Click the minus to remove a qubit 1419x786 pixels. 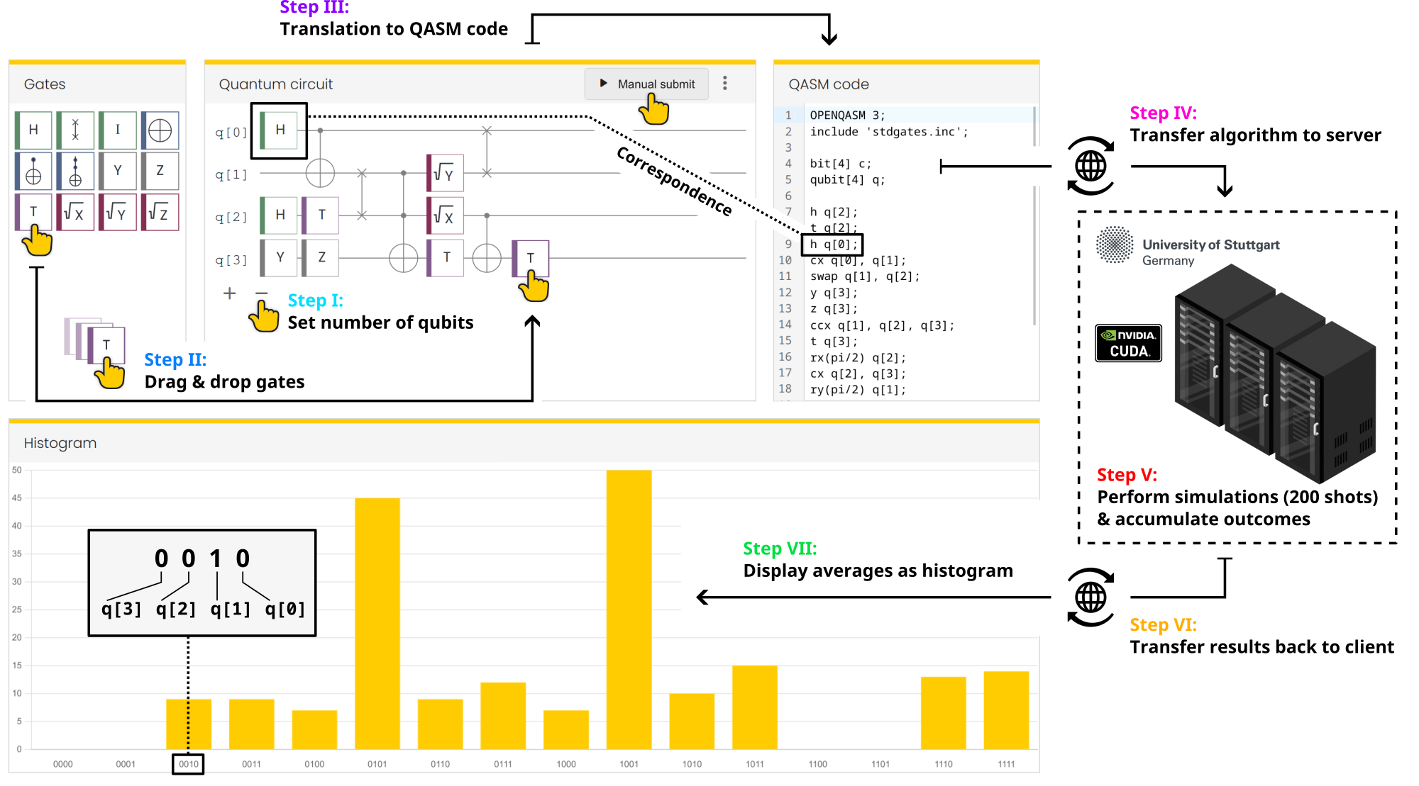pyautogui.click(x=260, y=293)
